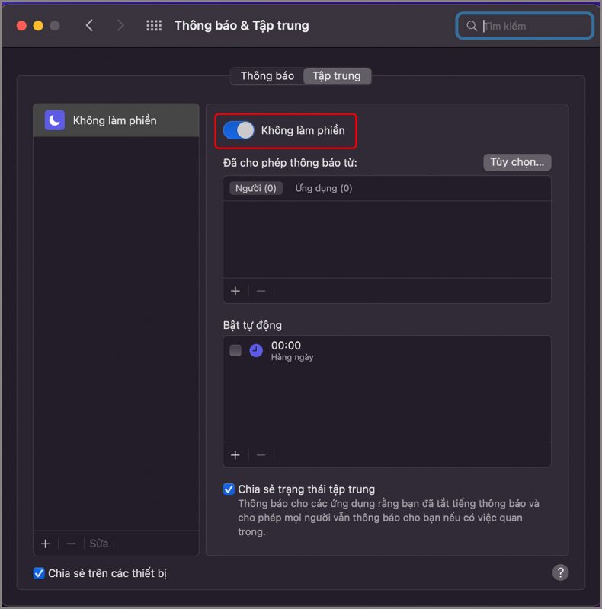Viewport: 602px width, 609px height.
Task: Toggle the Không làm phiền switch
Action: (x=239, y=130)
